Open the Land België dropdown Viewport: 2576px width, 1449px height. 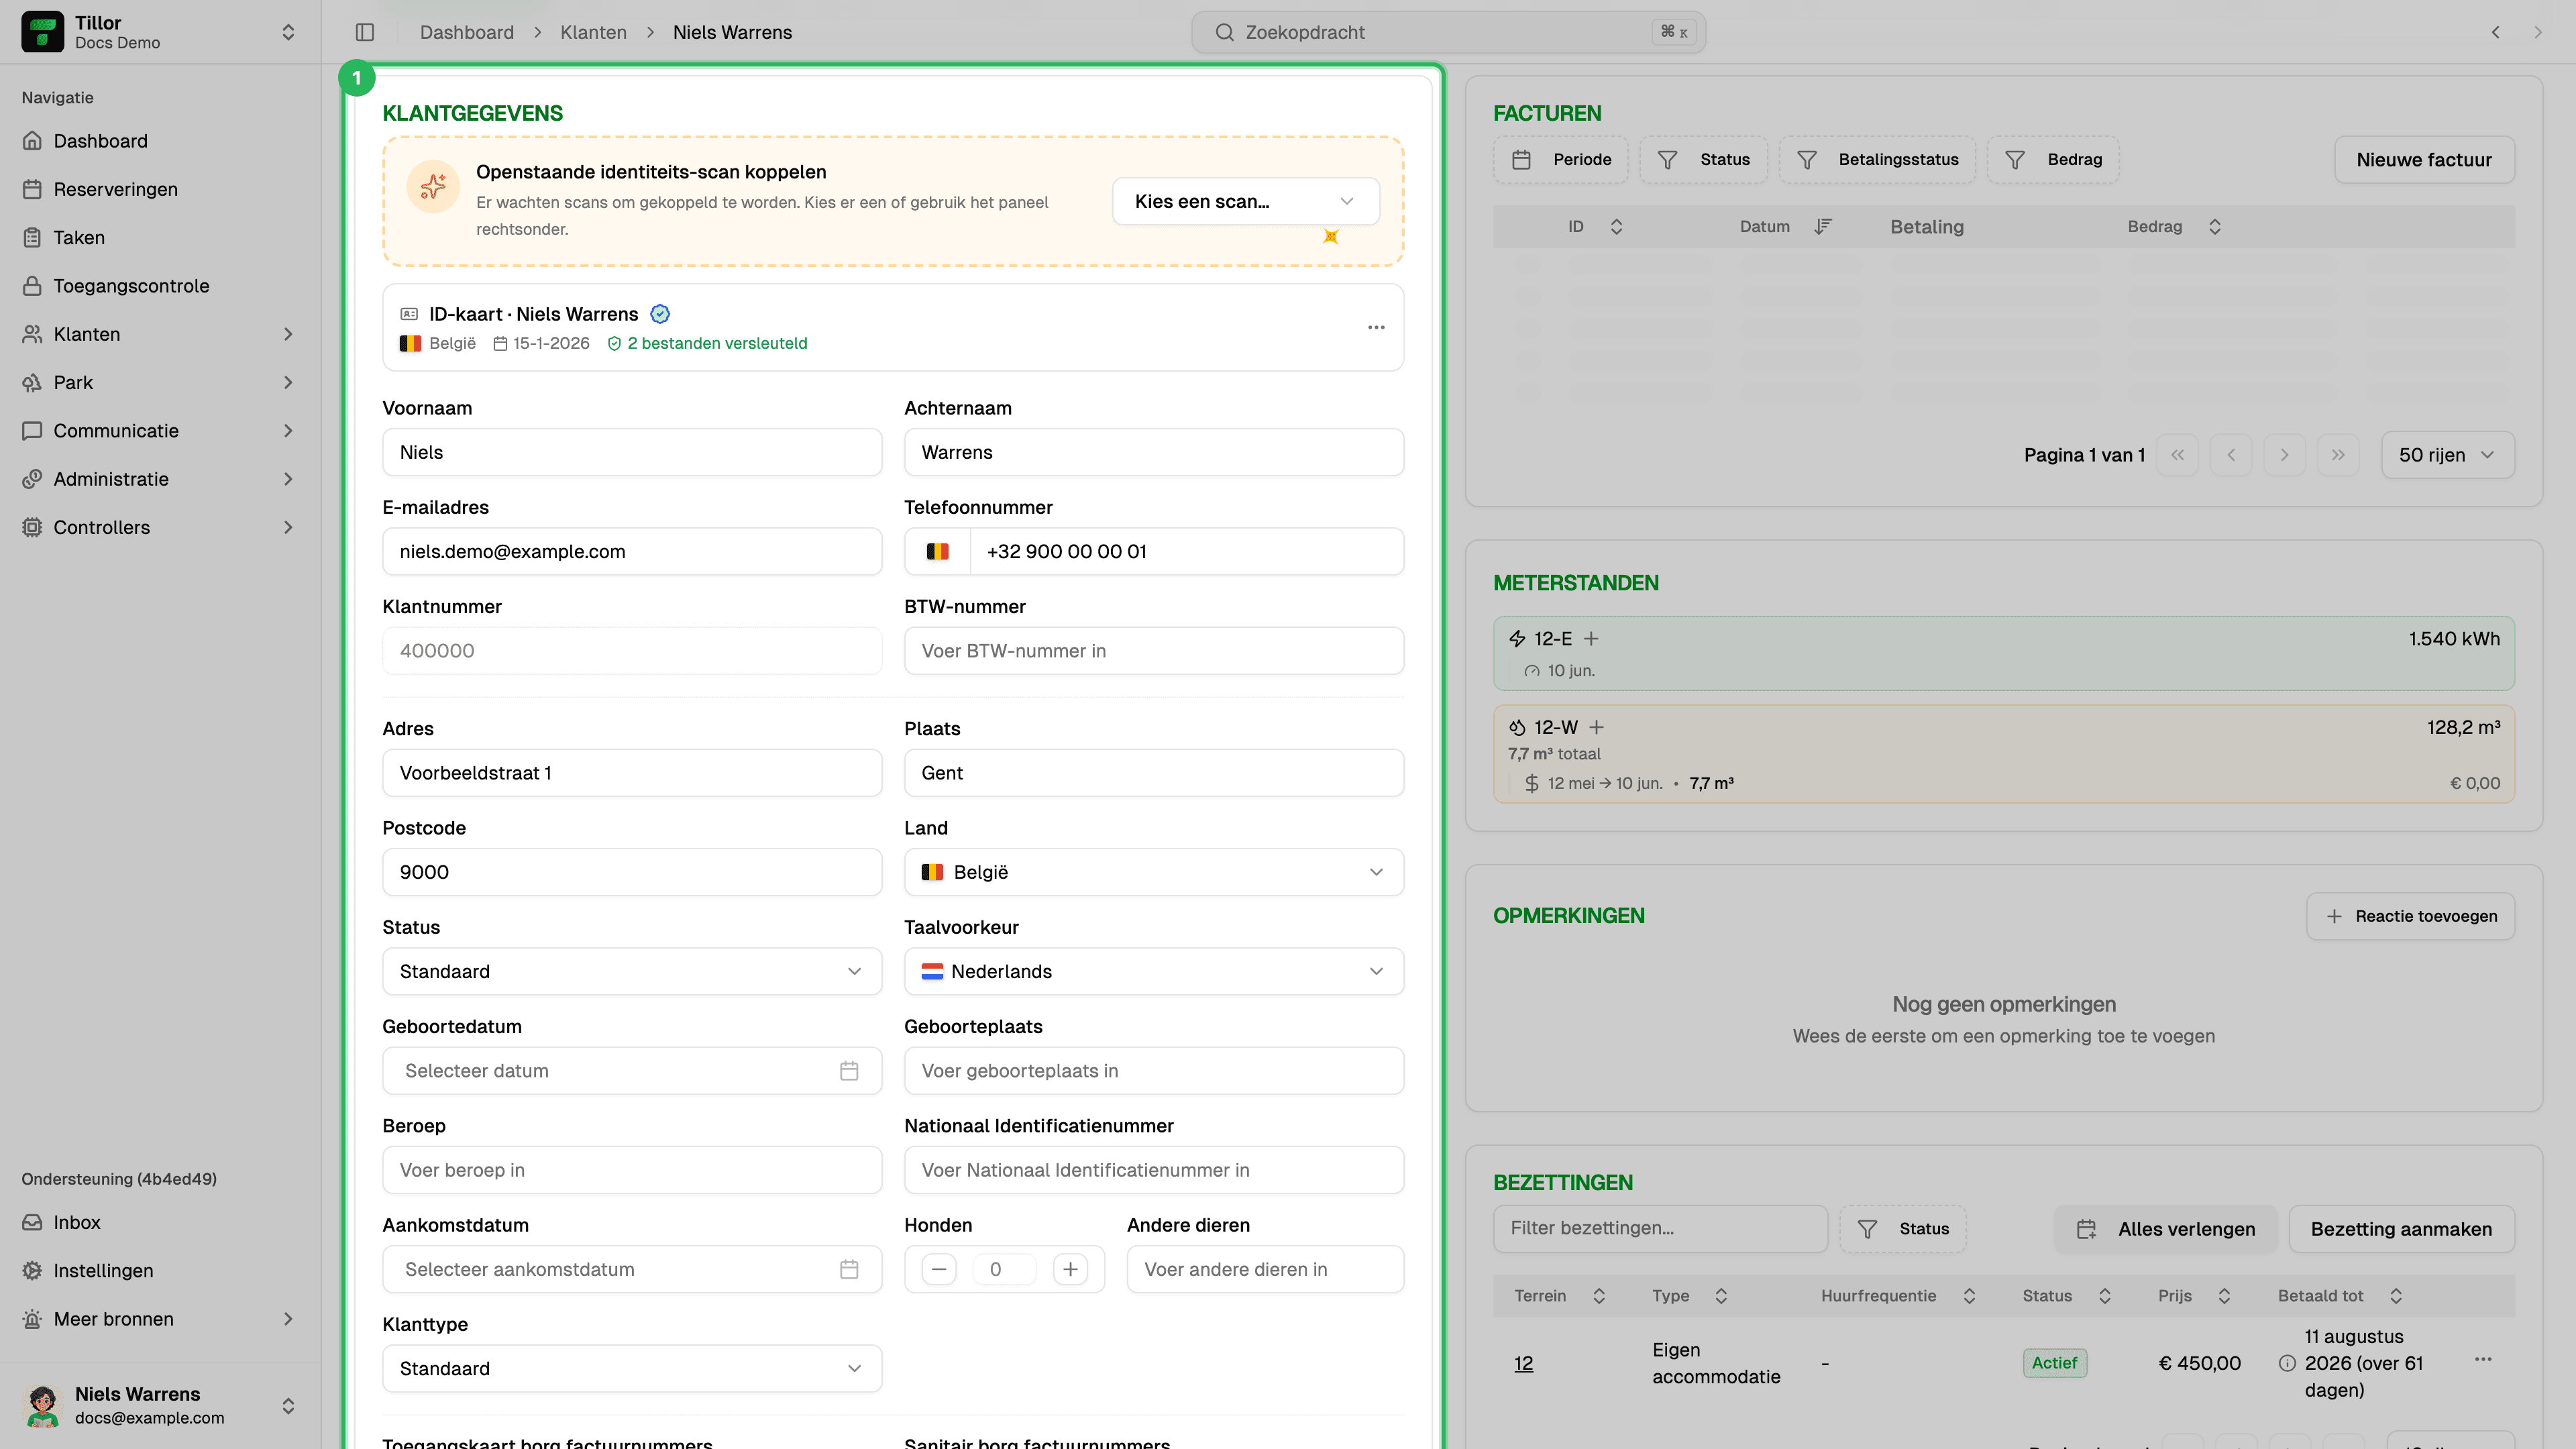[x=1154, y=872]
